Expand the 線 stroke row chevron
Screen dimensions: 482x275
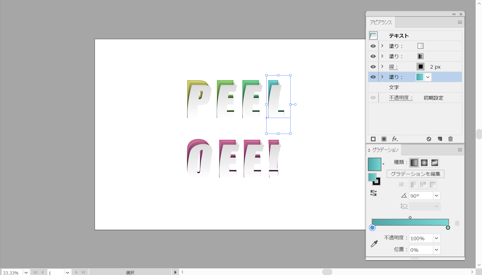pos(382,66)
